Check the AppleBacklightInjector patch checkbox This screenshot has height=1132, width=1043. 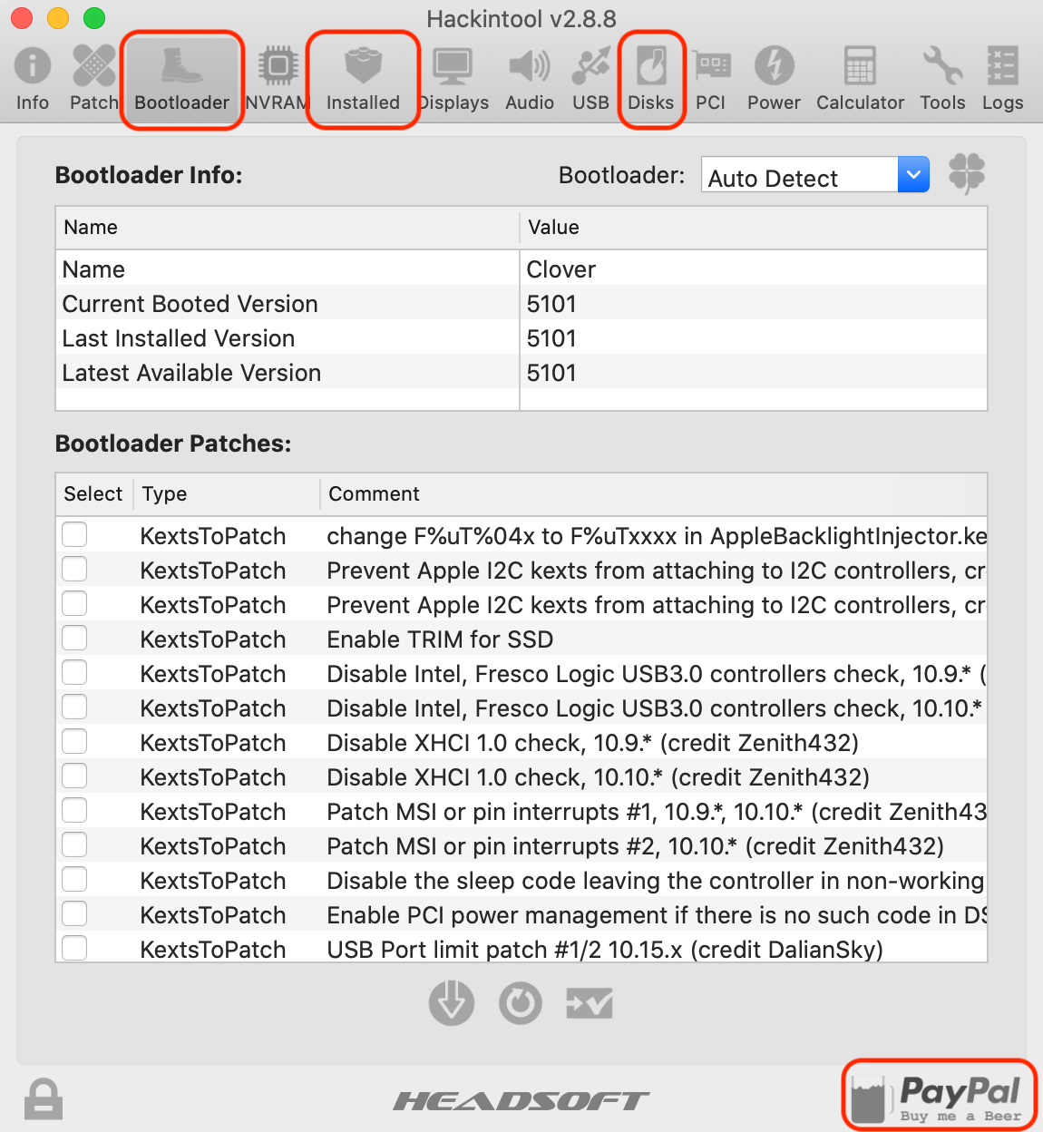click(74, 534)
